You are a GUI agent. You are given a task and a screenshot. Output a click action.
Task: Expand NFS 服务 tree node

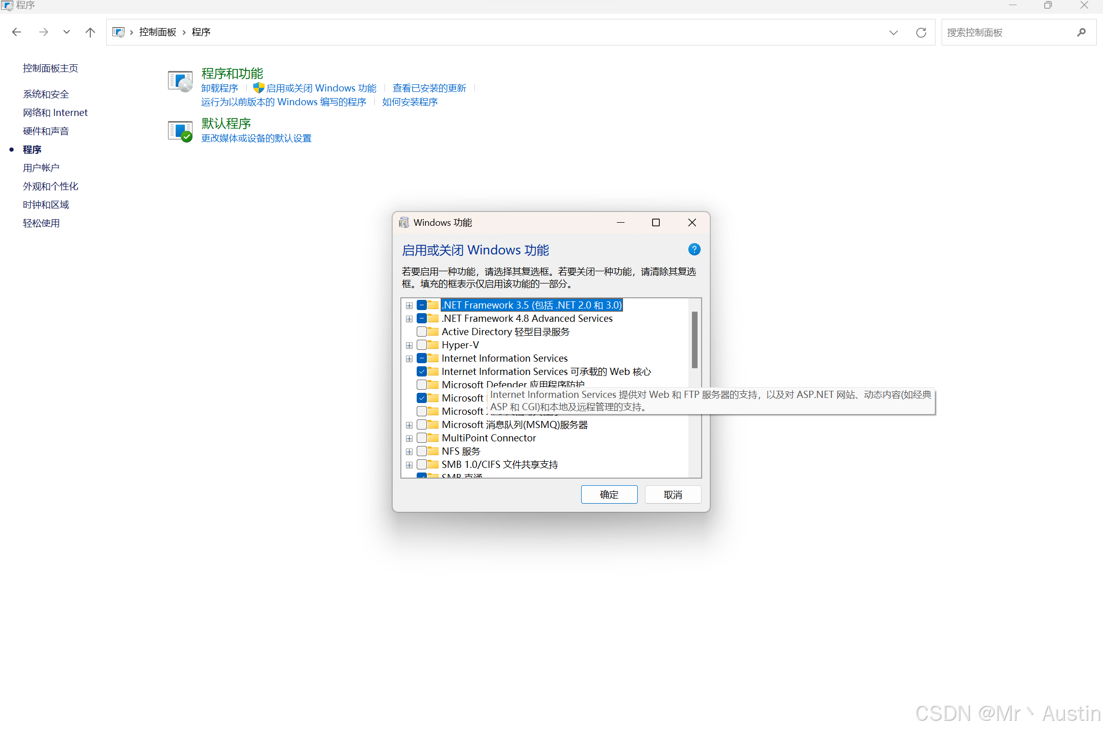click(x=409, y=452)
